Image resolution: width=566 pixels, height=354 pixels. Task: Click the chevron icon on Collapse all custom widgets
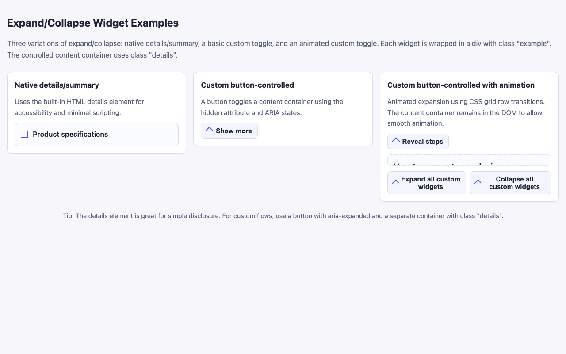click(x=478, y=181)
